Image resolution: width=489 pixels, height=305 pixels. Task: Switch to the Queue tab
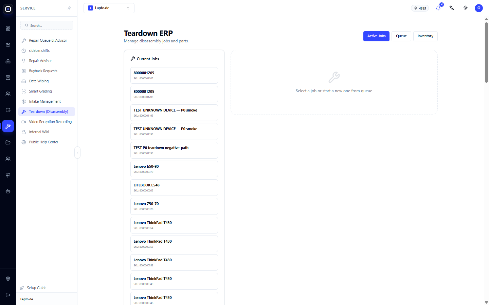pos(401,36)
